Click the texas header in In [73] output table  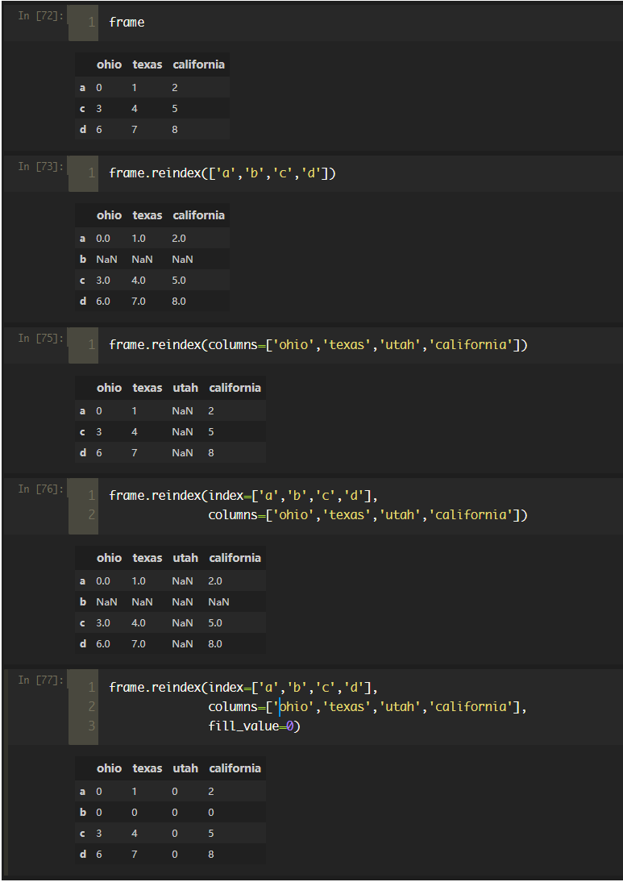tap(147, 215)
